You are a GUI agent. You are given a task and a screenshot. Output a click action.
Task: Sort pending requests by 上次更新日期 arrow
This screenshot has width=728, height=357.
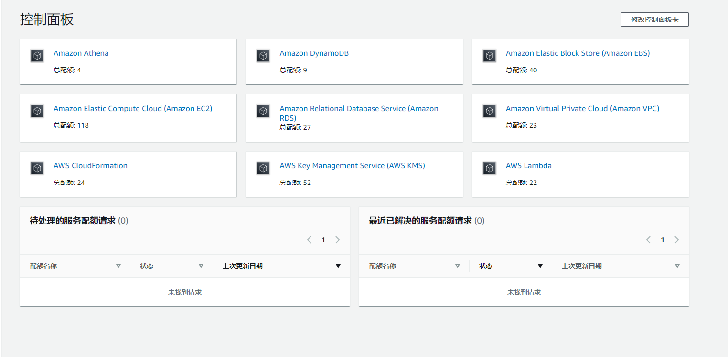(x=338, y=266)
